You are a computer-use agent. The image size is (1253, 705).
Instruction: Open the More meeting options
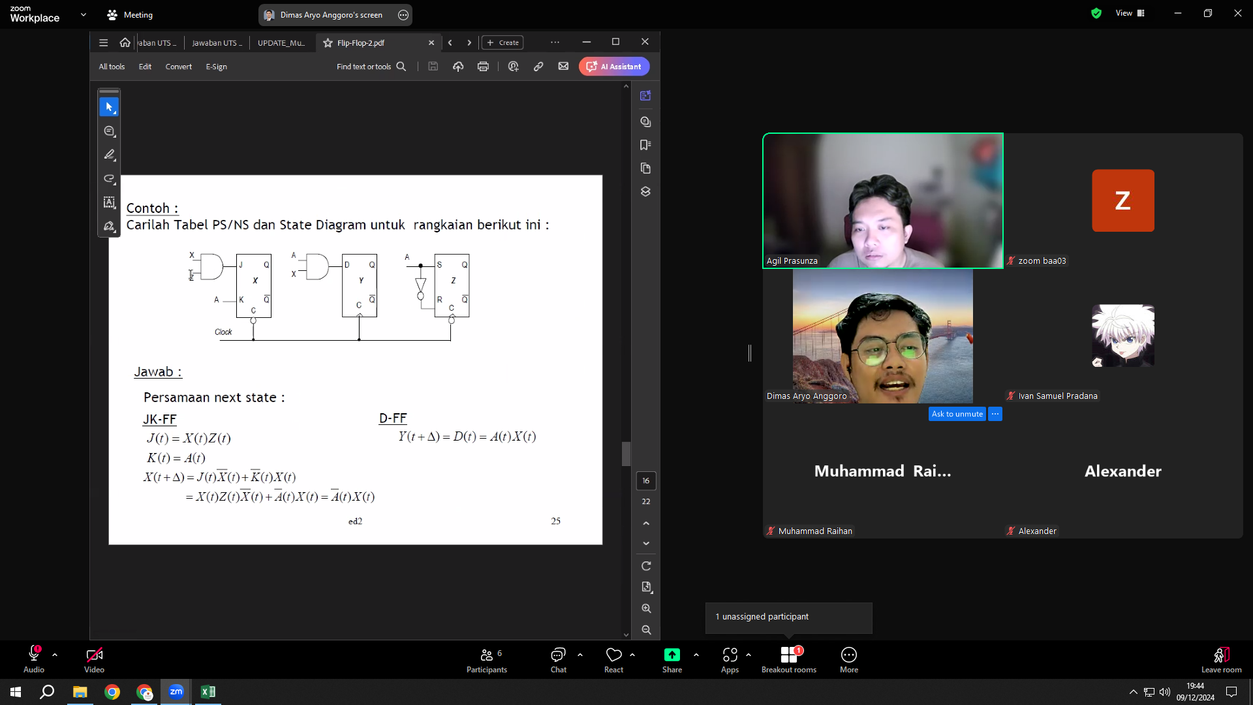coord(849,660)
